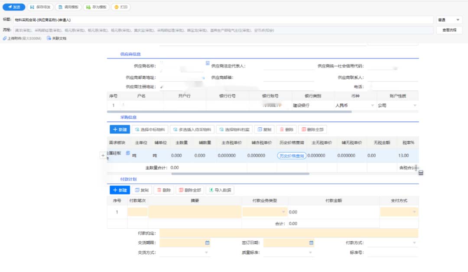Viewport: 468px width, 272px height.
Task: Click 选择中标物料 in purchase toolbar
Action: [x=150, y=130]
